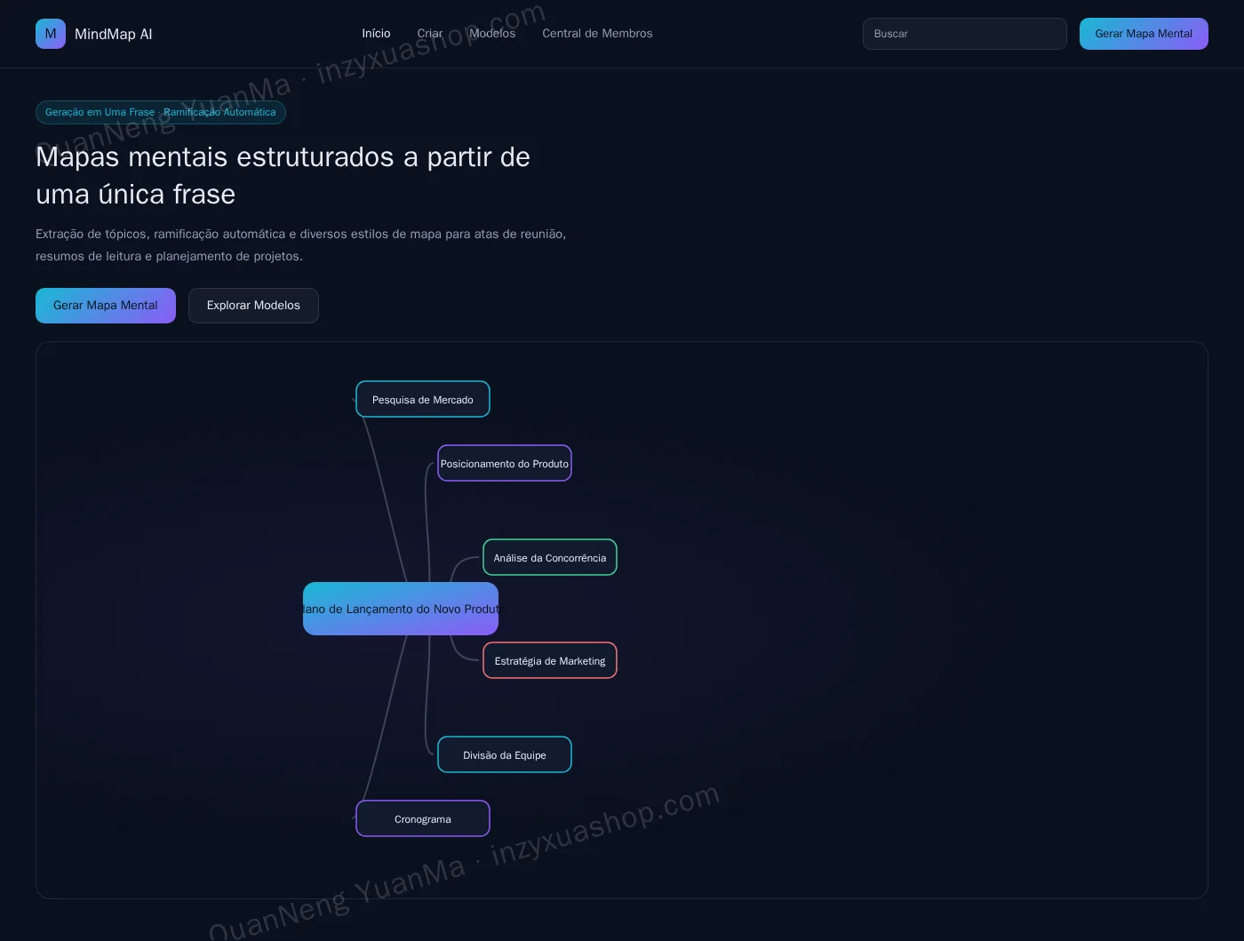Focus the Buscar search field
1244x941 pixels.
pos(964,34)
